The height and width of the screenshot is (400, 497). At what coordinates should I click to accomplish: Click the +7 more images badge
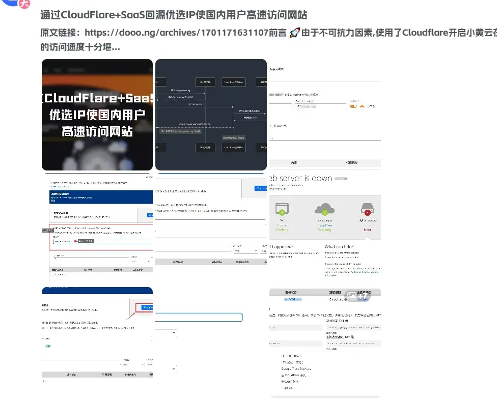356,296
